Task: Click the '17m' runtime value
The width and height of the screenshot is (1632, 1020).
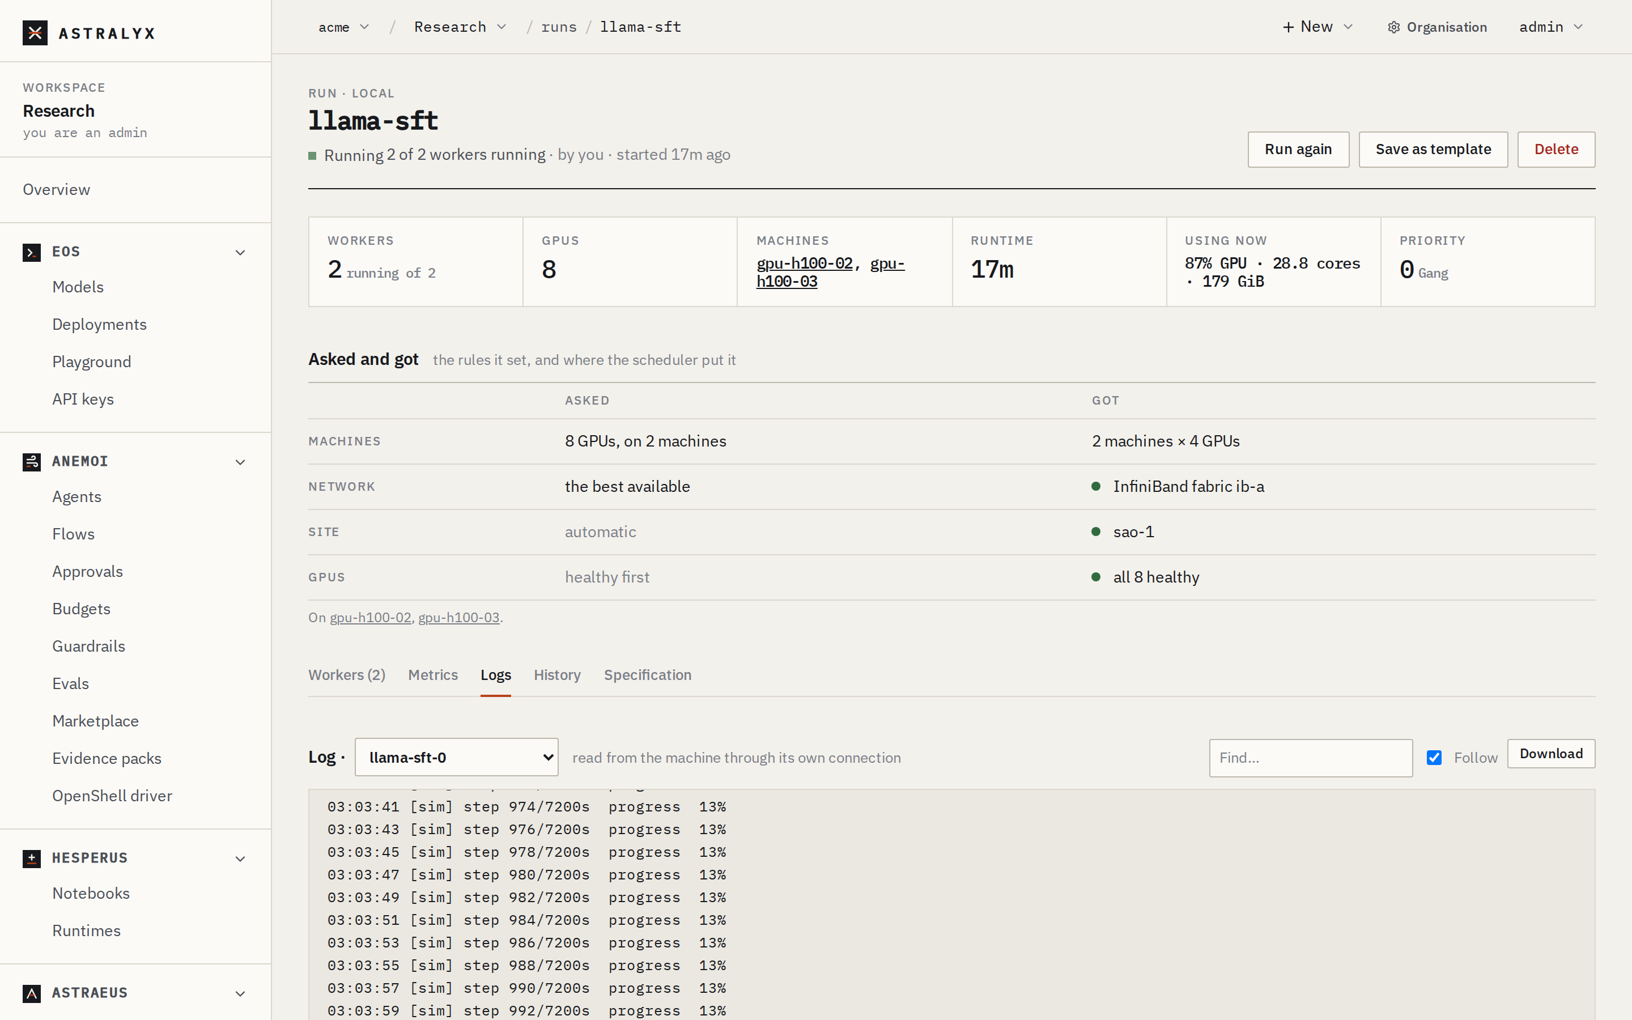Action: click(x=992, y=269)
